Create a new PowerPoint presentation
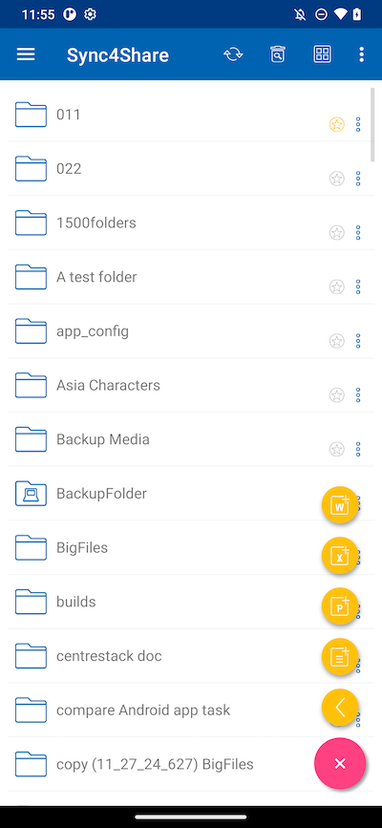This screenshot has height=828, width=382. [340, 605]
